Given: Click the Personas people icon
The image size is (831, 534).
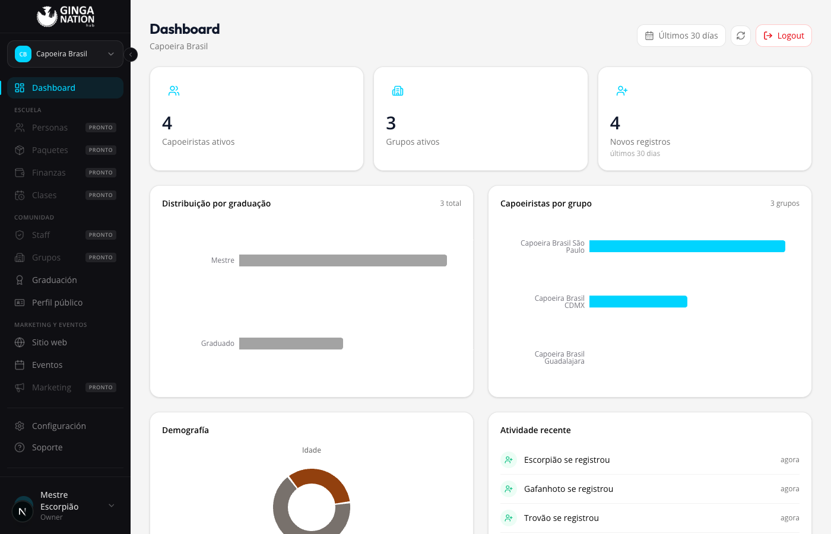Looking at the screenshot, I should tap(20, 128).
